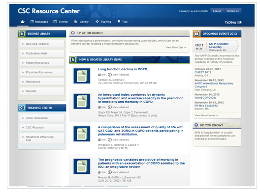Click Info for integrated index article

click(x=102, y=108)
